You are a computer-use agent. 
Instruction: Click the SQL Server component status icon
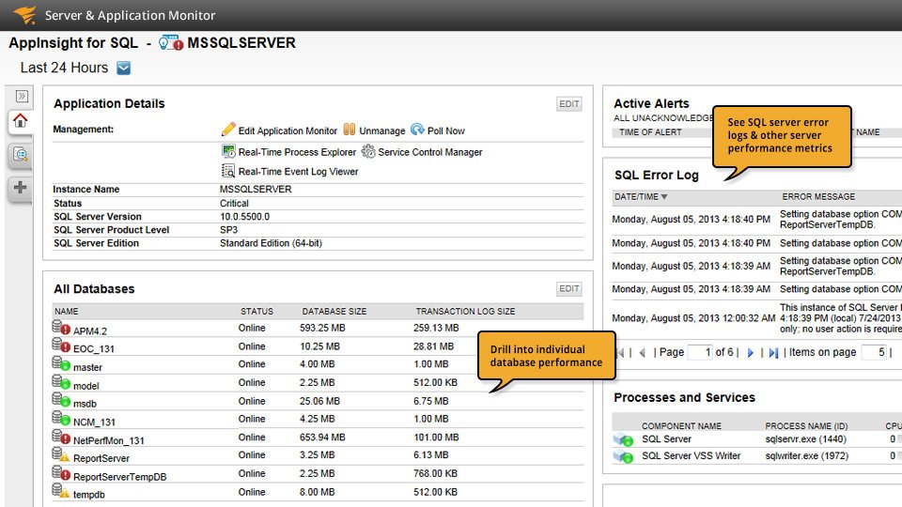(623, 439)
